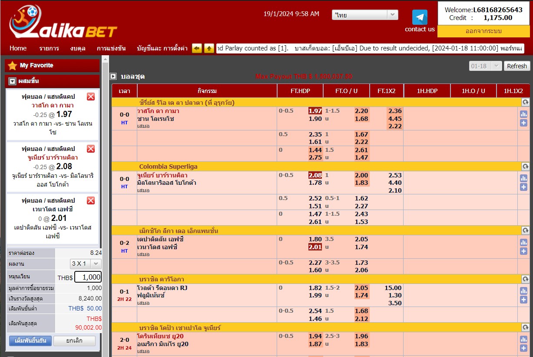Collapse the ผสมขึ้น parlay panel
Screen dimensions: 533x357
coord(12,81)
